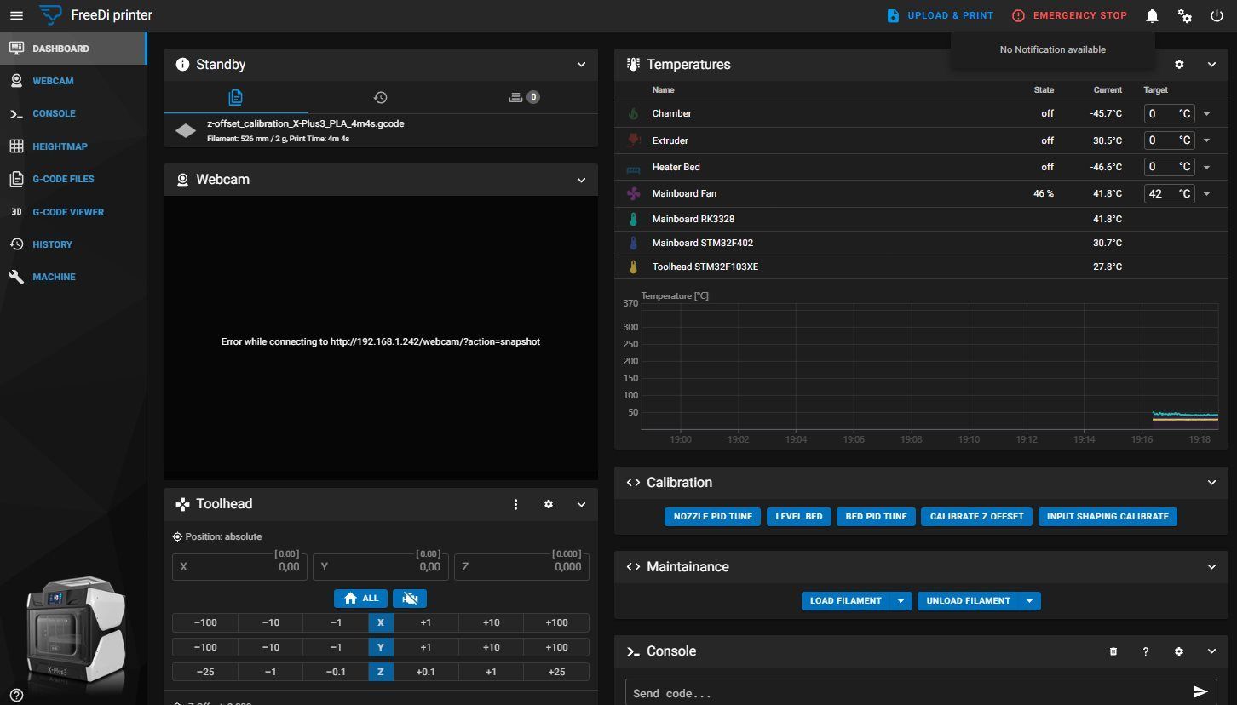Image resolution: width=1237 pixels, height=705 pixels.
Task: Open interface settings gears icon
Action: coord(1184,15)
